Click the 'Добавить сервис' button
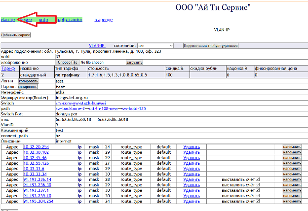Image resolution: width=308 pixels, height=211 pixels. 16,35
